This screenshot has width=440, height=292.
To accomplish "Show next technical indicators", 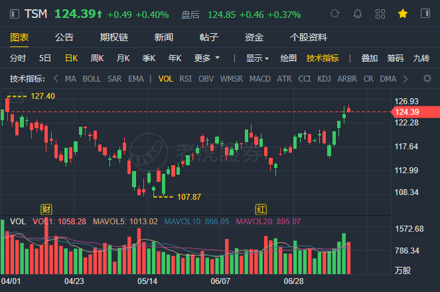I will (405, 79).
